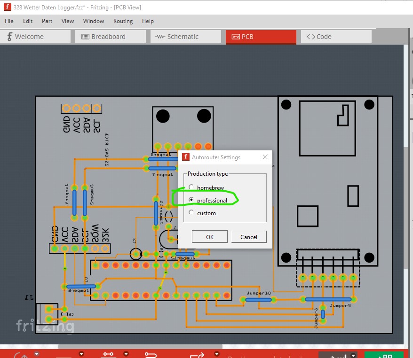Click the two-connected-circles icon in bottom toolbar
Image resolution: width=413 pixels, height=358 pixels.
tap(108, 354)
